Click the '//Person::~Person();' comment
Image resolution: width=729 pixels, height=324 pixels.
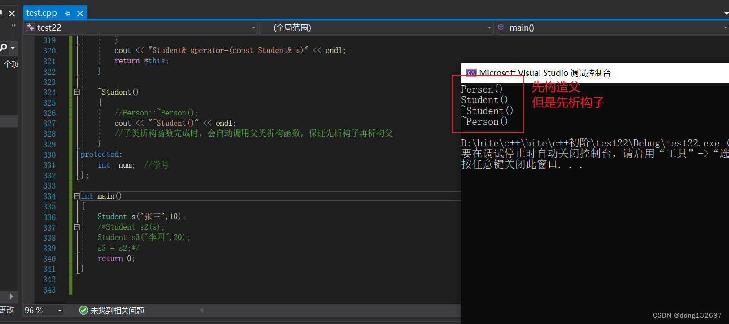[156, 113]
